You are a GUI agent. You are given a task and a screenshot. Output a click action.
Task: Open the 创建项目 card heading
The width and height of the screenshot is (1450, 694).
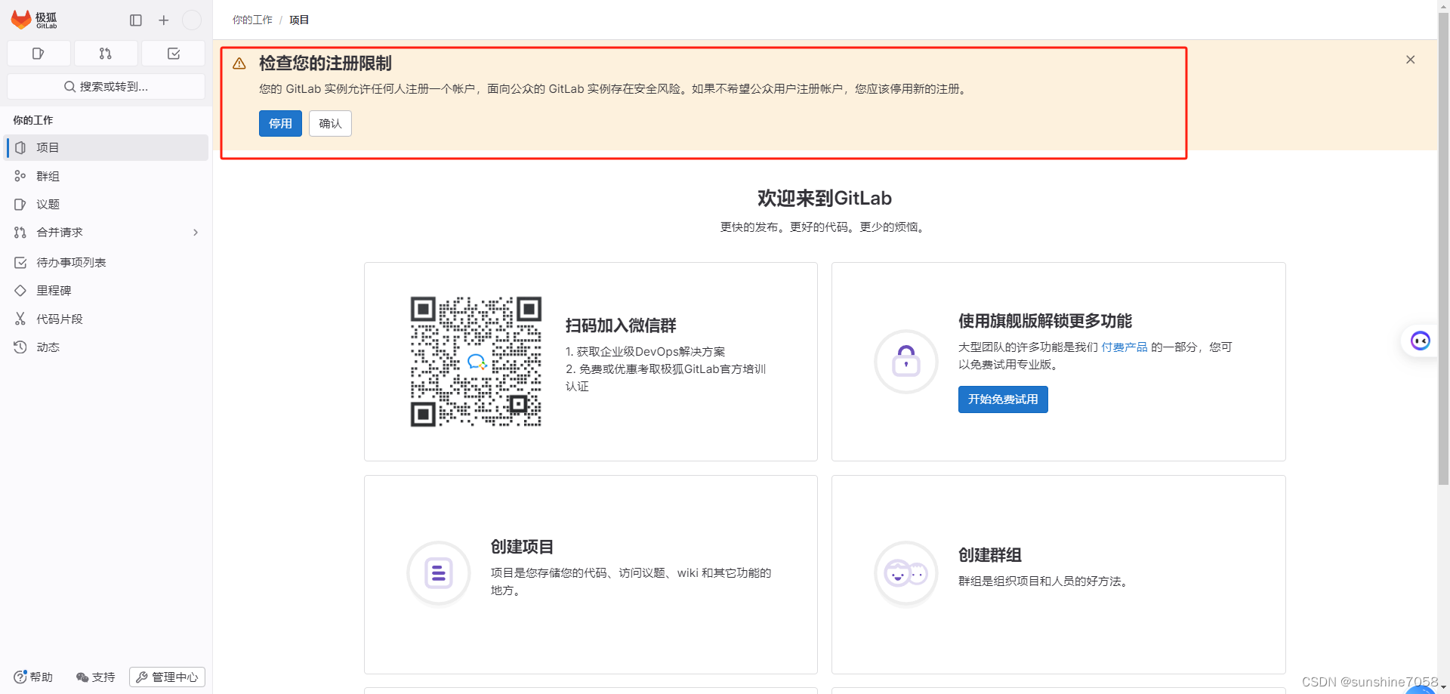(522, 547)
